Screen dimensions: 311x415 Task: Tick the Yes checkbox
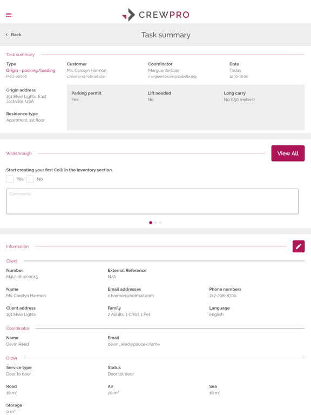point(10,179)
